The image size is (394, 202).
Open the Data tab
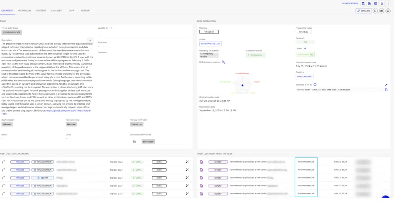pyautogui.click(x=71, y=10)
